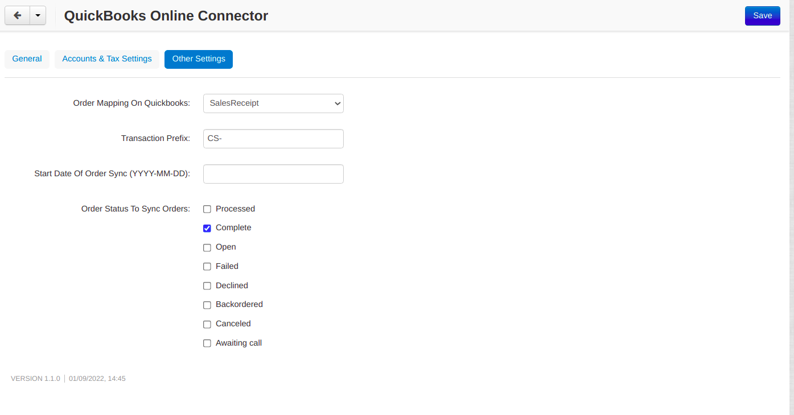Enable the Processed order status checkbox
794x415 pixels.
pos(207,209)
